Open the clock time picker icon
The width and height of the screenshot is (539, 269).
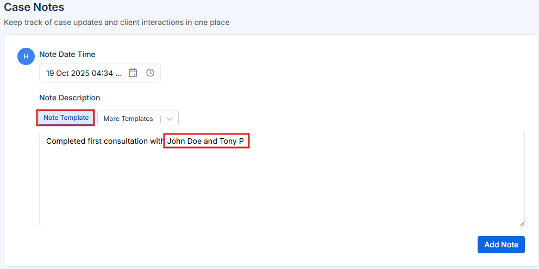150,73
